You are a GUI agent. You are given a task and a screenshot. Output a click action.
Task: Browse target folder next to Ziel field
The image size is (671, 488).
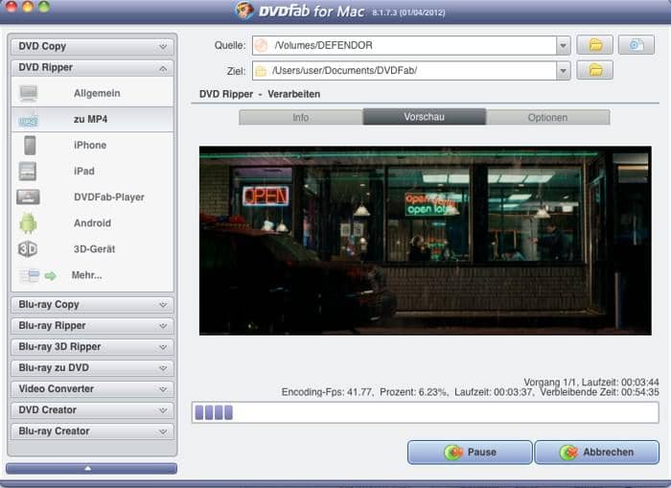595,70
